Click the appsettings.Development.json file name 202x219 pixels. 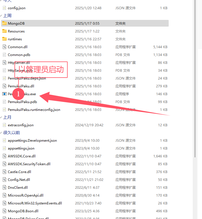coord(32,140)
